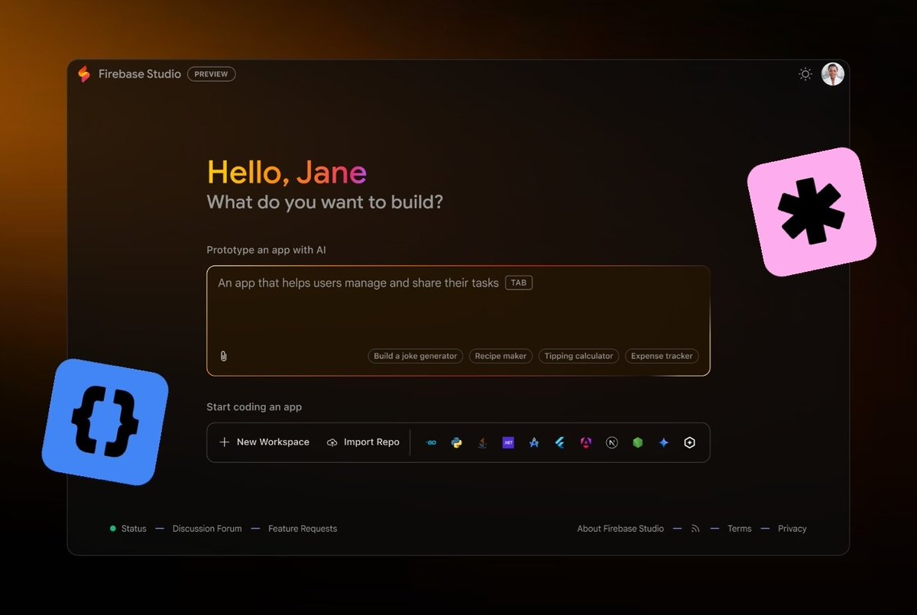The image size is (917, 615).
Task: Click the white hexagon template icon
Action: pyautogui.click(x=689, y=442)
